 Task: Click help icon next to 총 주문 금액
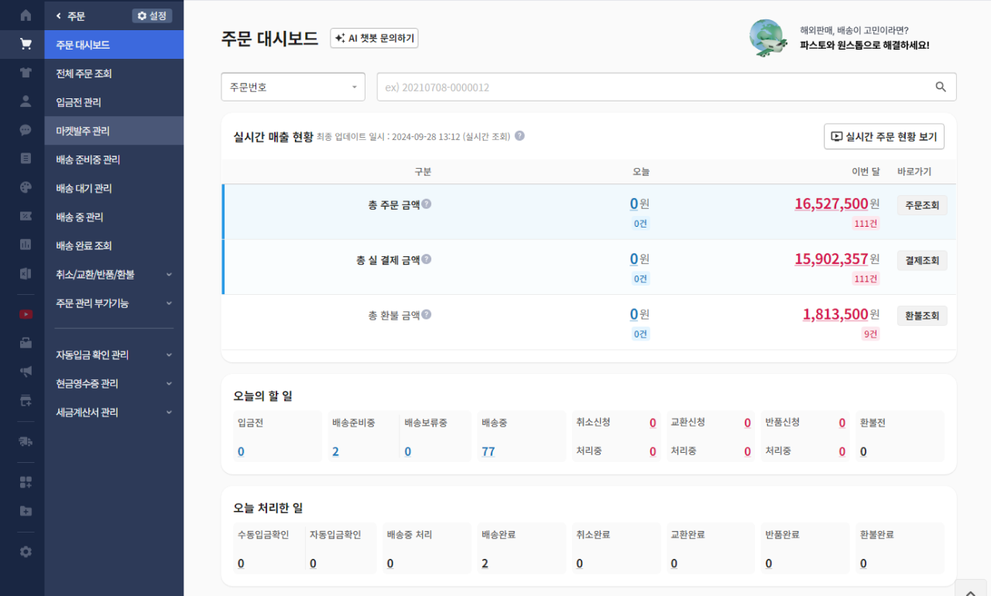(427, 204)
